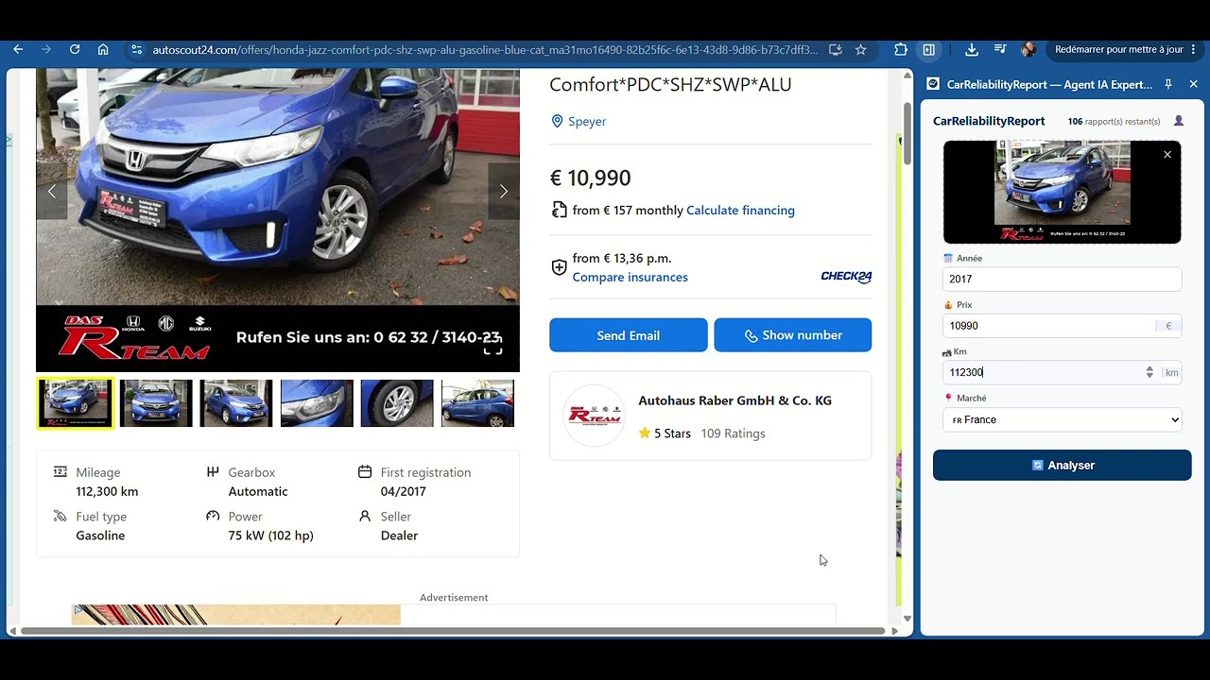The height and width of the screenshot is (680, 1210).
Task: Click the Speyer location pin icon
Action: click(x=557, y=121)
